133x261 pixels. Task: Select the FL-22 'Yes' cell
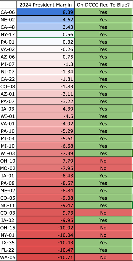pyautogui.click(x=103, y=250)
